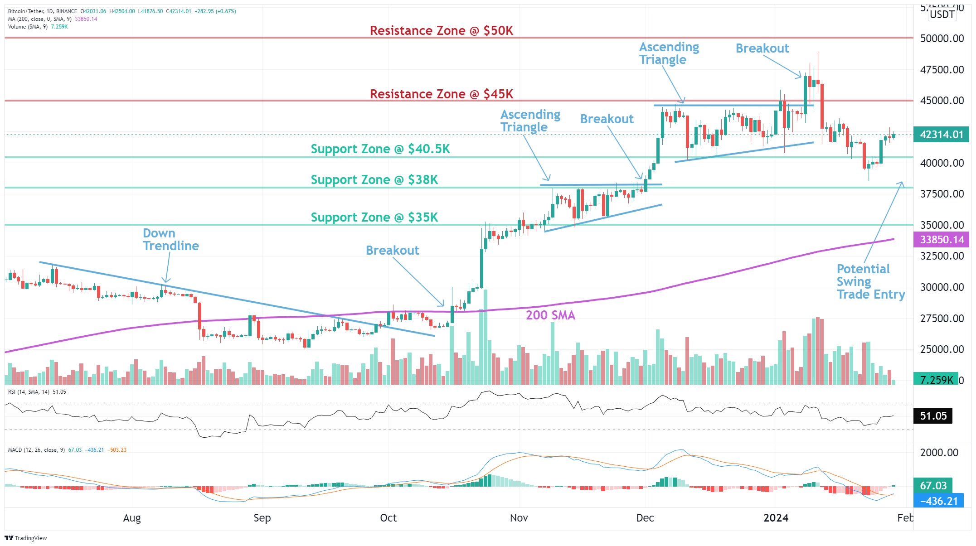The width and height of the screenshot is (976, 546).
Task: Click the 67.03 MACD histogram tag
Action: [x=933, y=485]
